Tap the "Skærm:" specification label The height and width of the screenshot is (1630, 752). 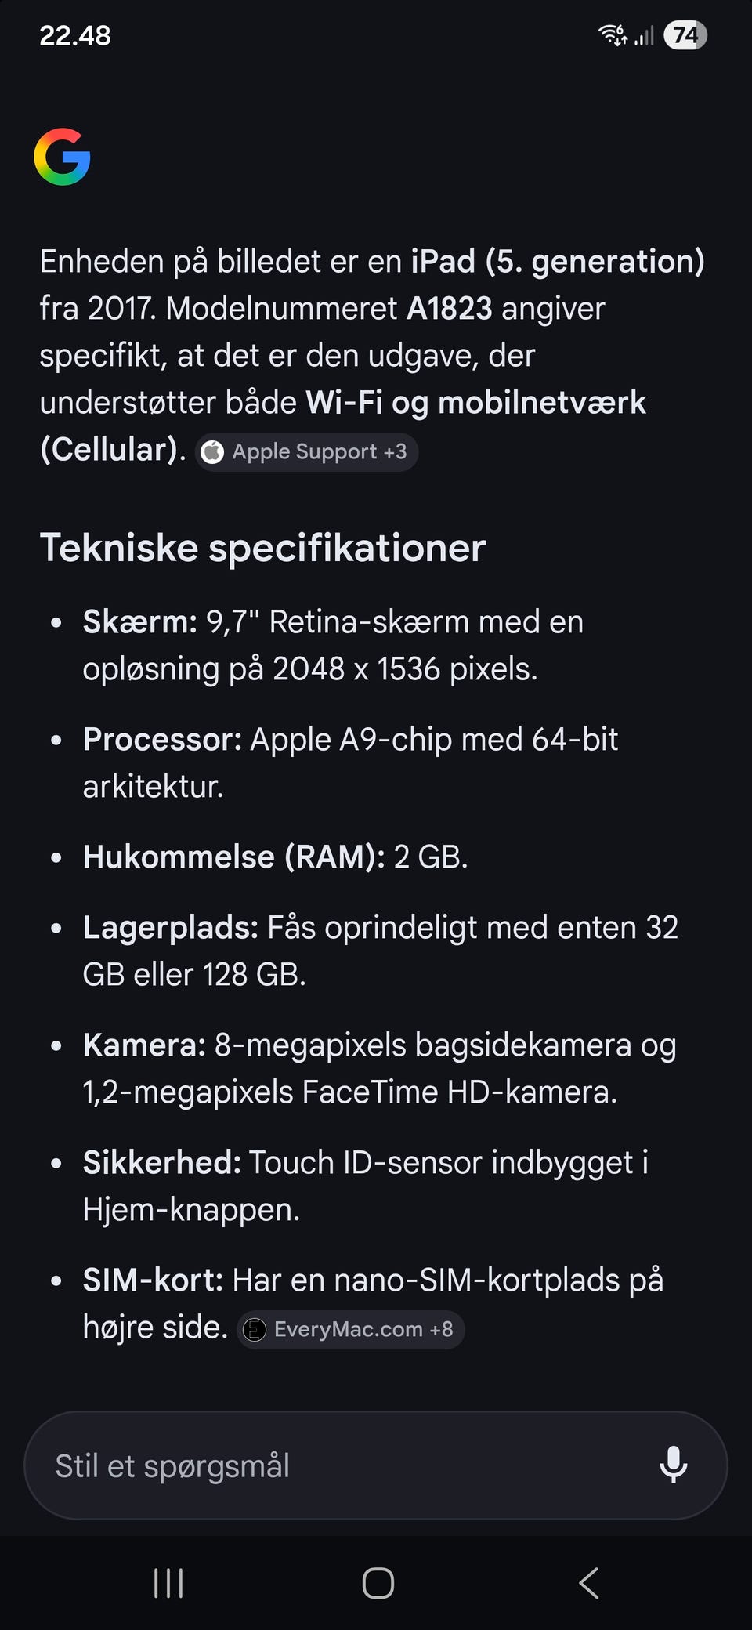coord(140,622)
